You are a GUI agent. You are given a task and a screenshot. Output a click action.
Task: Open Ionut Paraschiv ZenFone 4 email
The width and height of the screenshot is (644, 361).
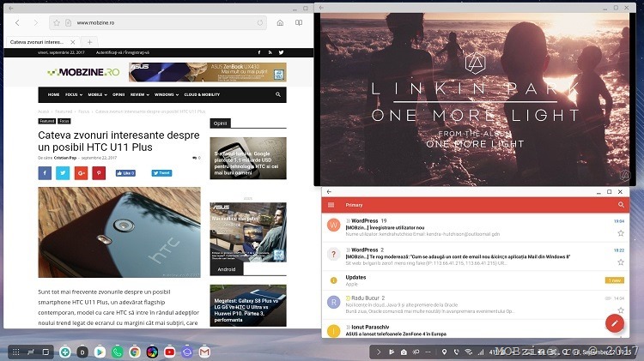coord(475,329)
